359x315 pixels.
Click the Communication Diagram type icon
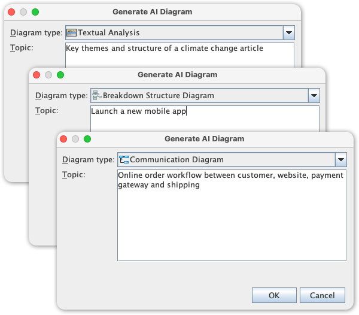tap(124, 159)
